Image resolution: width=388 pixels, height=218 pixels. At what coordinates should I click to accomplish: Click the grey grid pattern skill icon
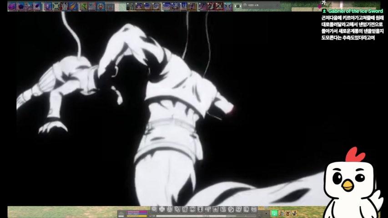111,6
